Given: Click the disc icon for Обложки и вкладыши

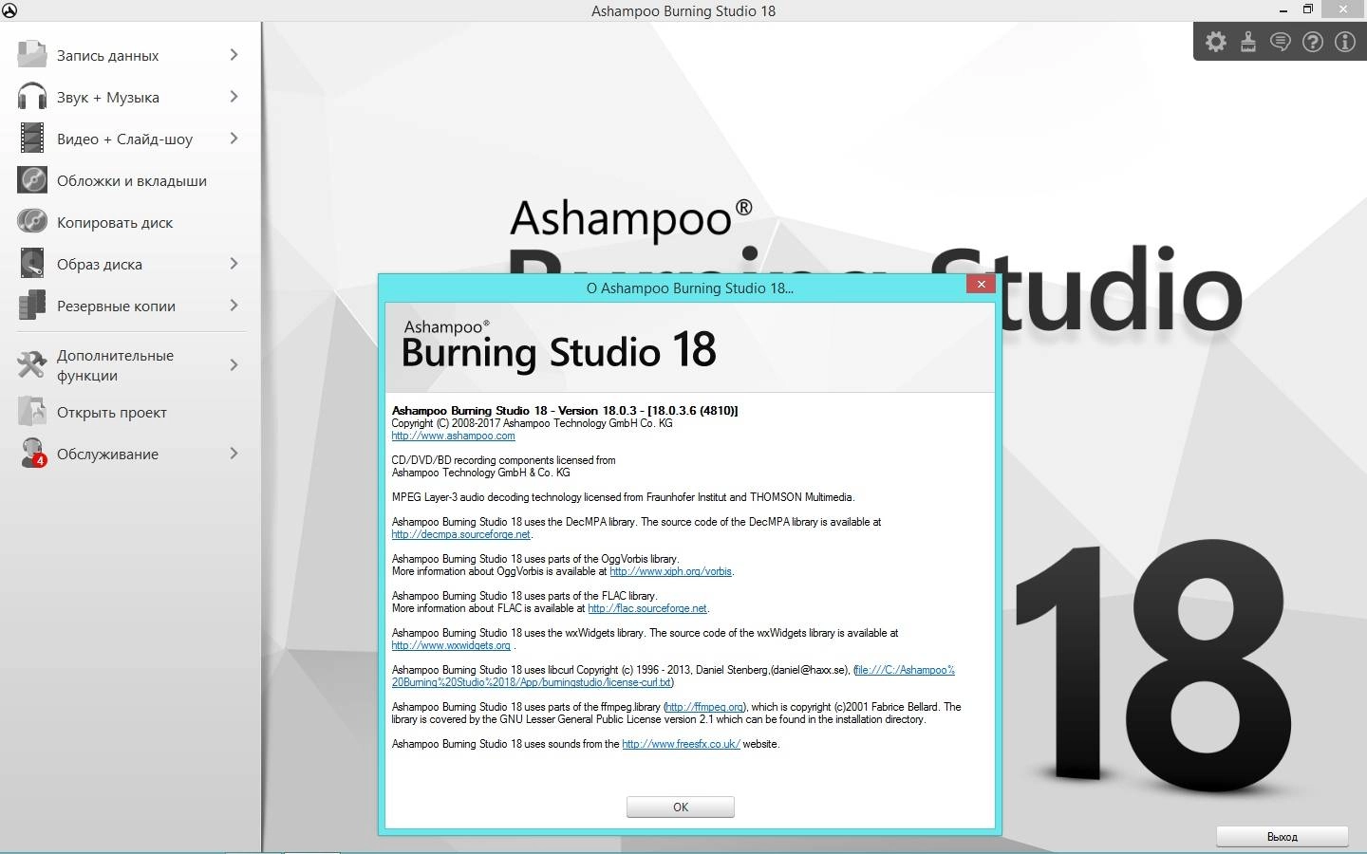Looking at the screenshot, I should pos(32,179).
